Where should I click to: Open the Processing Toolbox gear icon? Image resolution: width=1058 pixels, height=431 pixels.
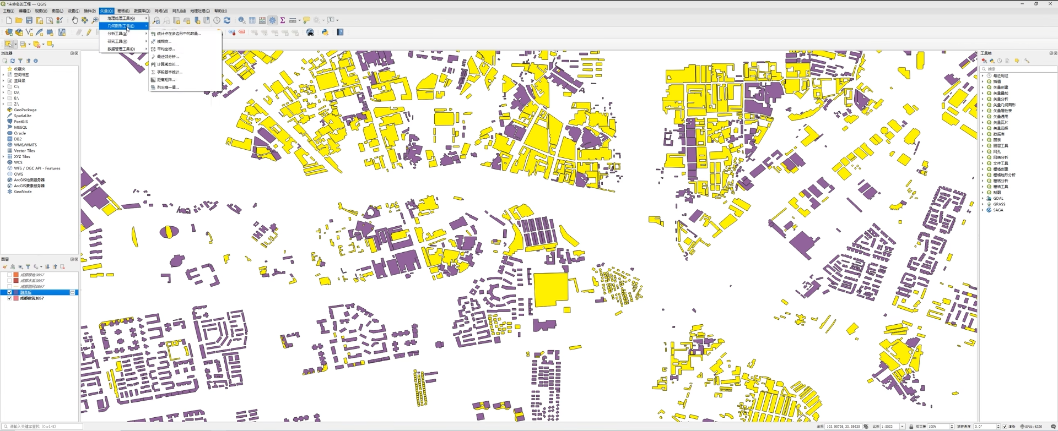coord(272,20)
